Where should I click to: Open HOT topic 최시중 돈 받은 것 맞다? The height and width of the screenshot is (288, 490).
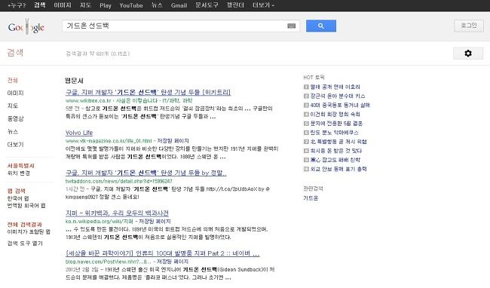tap(336, 151)
